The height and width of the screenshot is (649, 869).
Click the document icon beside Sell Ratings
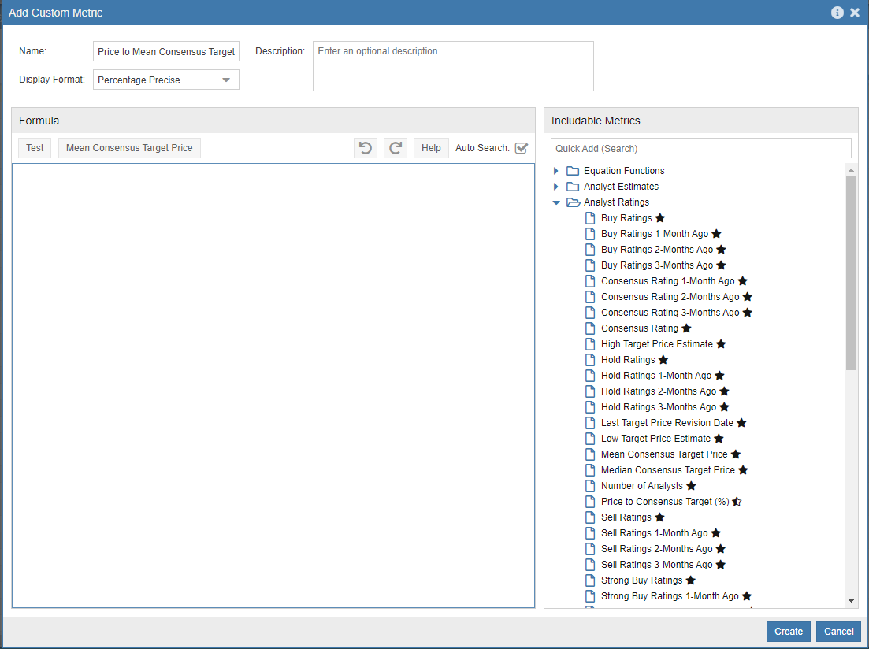tap(589, 517)
